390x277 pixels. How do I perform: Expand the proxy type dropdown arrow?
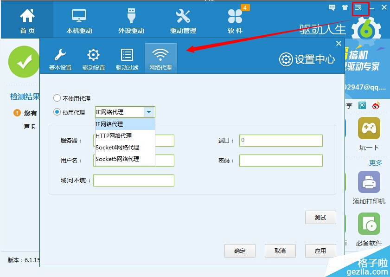pos(148,112)
